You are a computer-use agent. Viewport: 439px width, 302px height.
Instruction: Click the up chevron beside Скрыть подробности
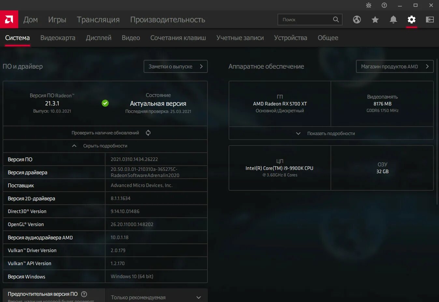tap(74, 146)
